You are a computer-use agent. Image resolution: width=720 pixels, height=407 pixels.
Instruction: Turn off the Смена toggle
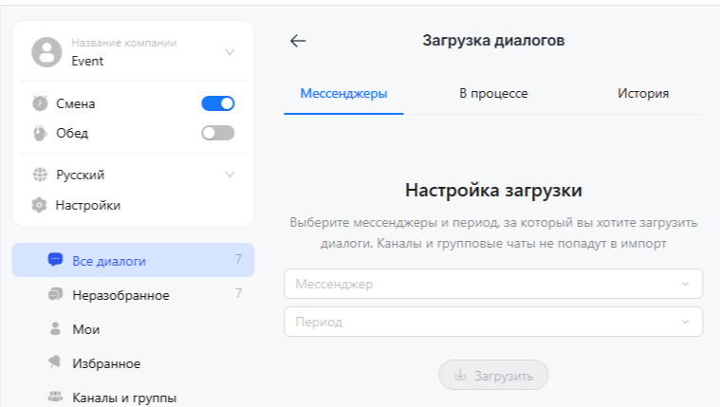[217, 103]
